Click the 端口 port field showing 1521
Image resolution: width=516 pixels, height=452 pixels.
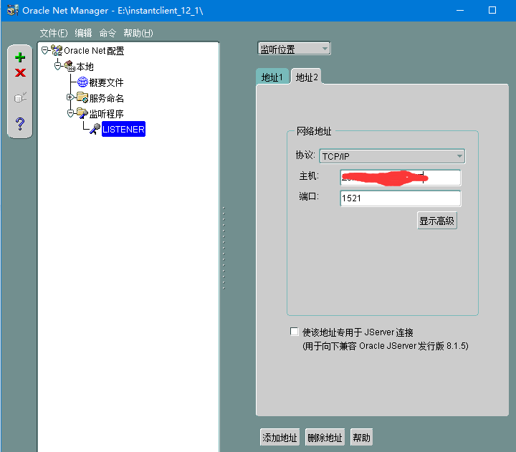pyautogui.click(x=400, y=198)
